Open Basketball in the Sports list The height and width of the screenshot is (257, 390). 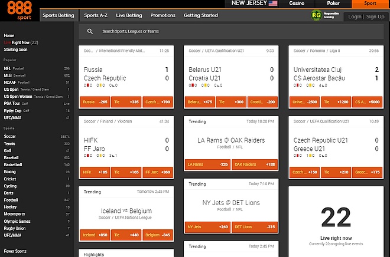pyautogui.click(x=37, y=164)
